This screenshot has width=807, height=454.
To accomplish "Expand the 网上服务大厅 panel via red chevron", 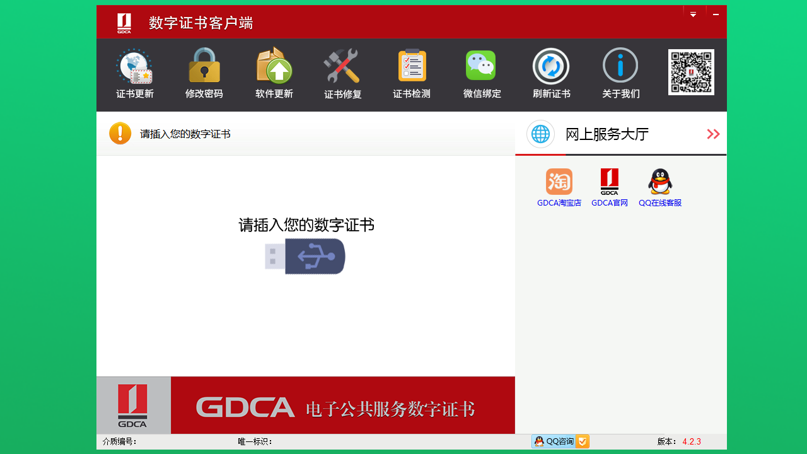I will tap(713, 134).
